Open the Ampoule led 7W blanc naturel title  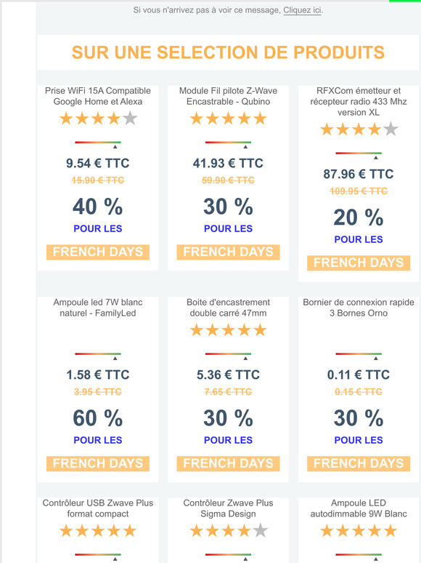coord(98,308)
